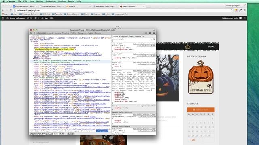Image resolution: width=259 pixels, height=145 pixels.
Task: Click the browser back arrow
Action: click(3, 10)
